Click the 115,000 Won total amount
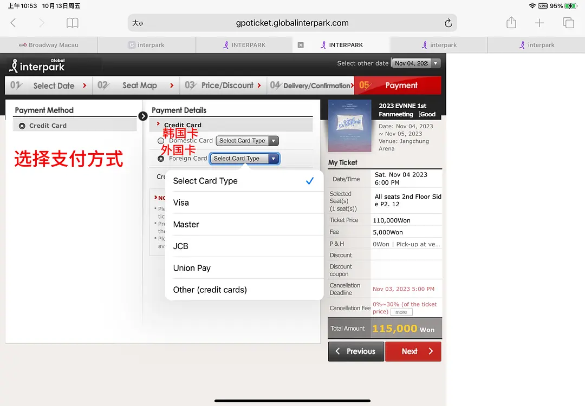 coord(404,329)
